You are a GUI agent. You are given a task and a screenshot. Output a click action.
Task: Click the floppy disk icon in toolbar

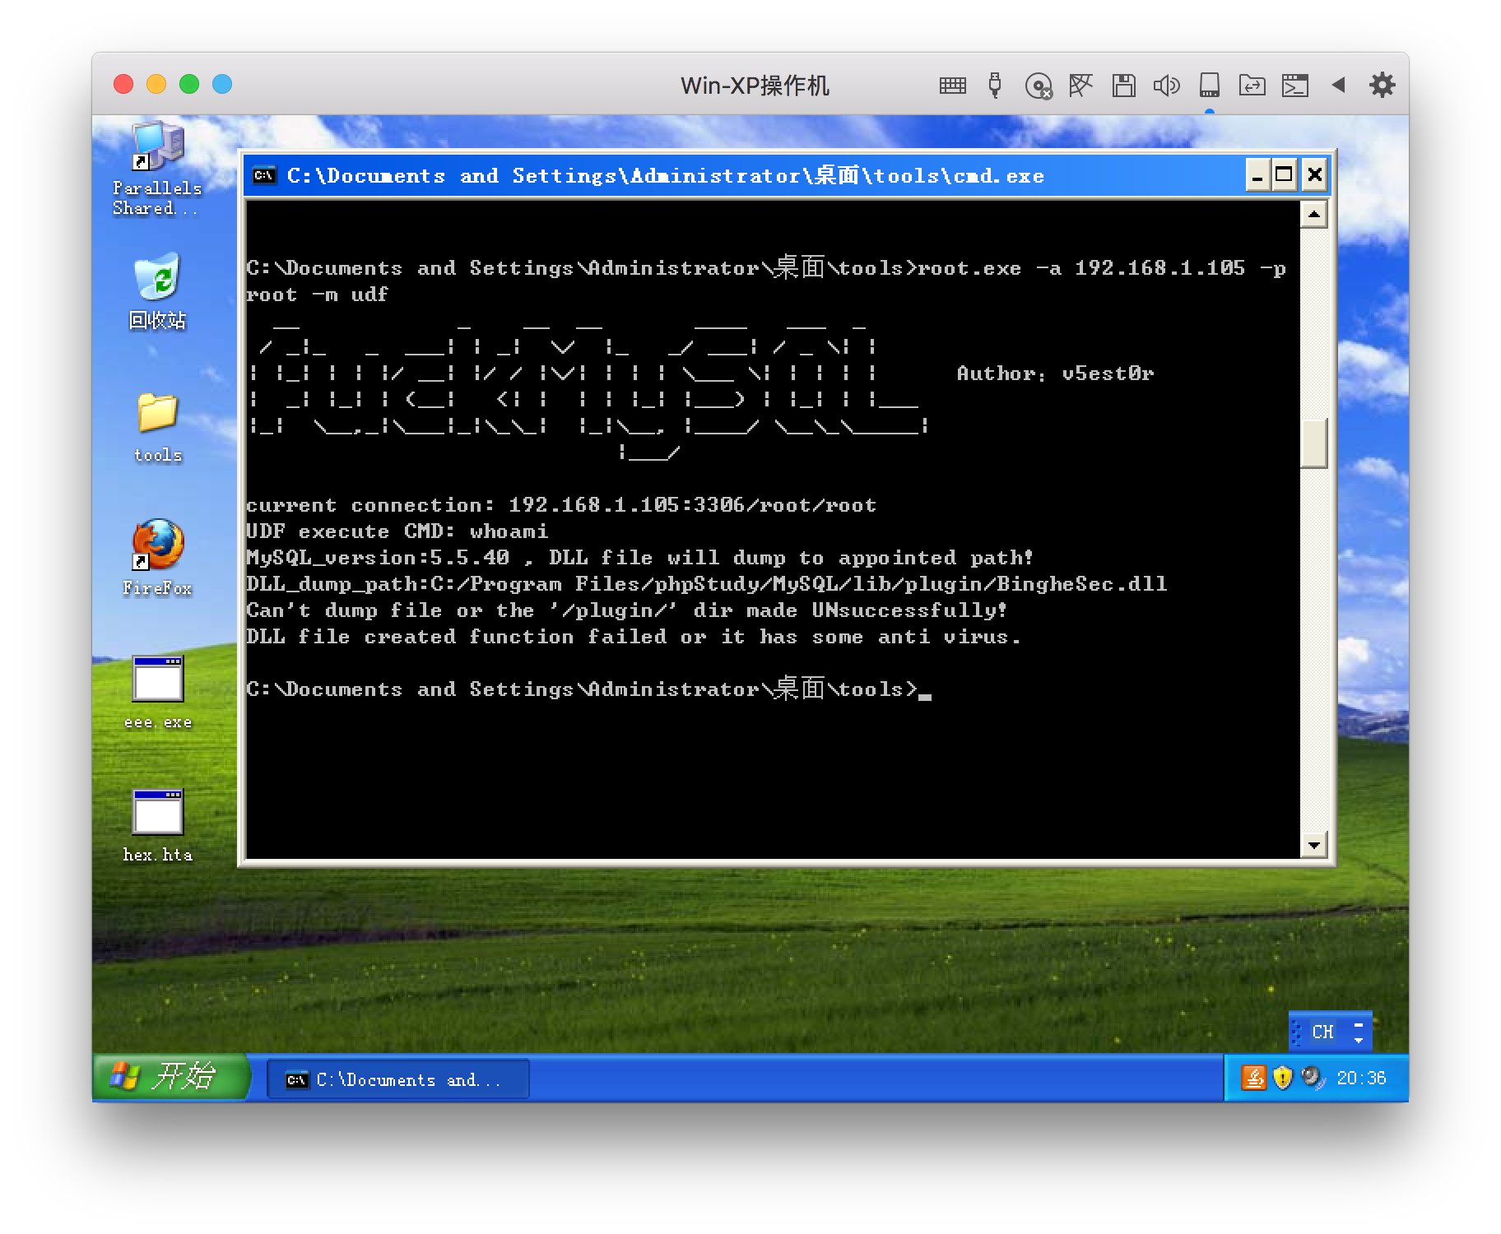click(x=1123, y=86)
